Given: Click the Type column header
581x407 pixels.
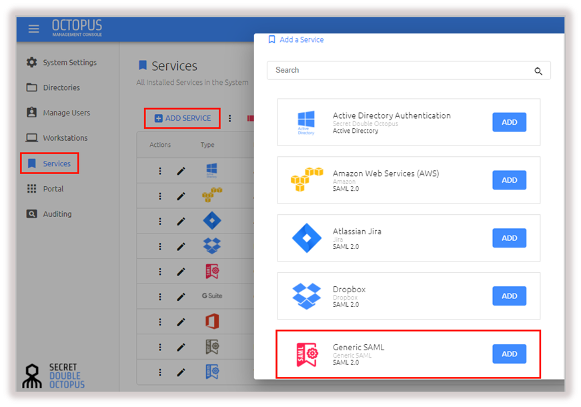Looking at the screenshot, I should coord(207,145).
